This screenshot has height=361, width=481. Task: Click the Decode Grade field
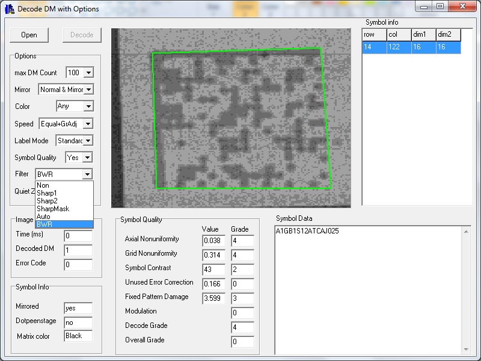coord(243,327)
